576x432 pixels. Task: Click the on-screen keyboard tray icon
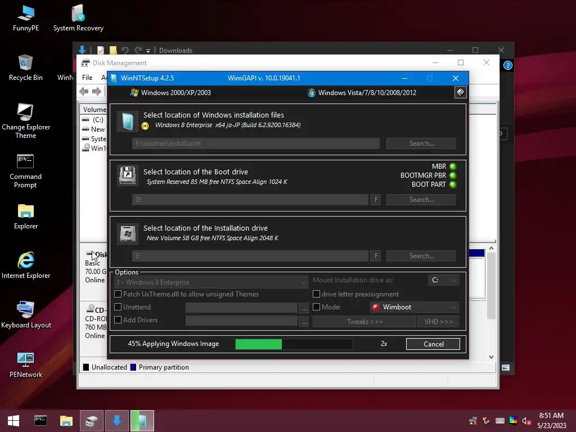coord(499,421)
